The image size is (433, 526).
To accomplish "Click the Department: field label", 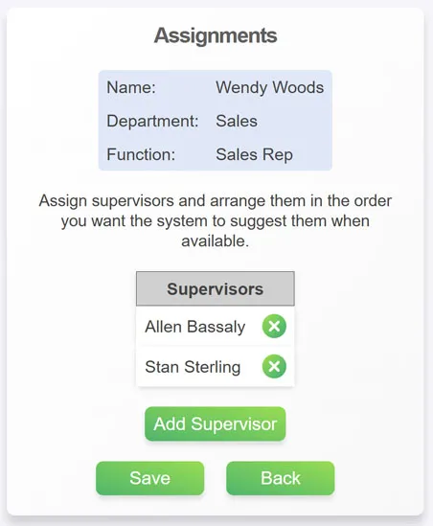I will point(152,121).
